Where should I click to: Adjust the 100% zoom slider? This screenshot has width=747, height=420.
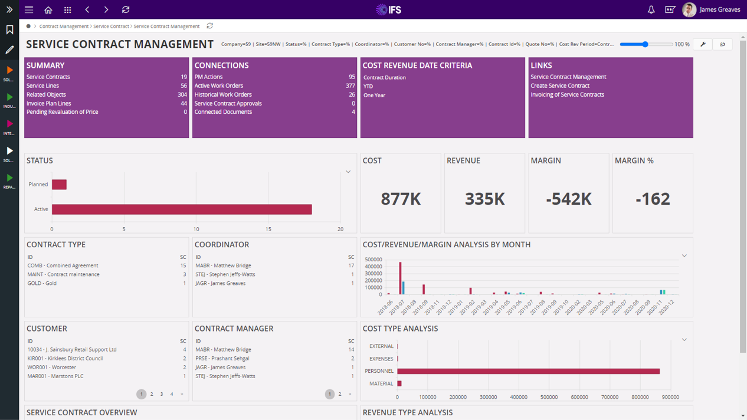pos(646,44)
